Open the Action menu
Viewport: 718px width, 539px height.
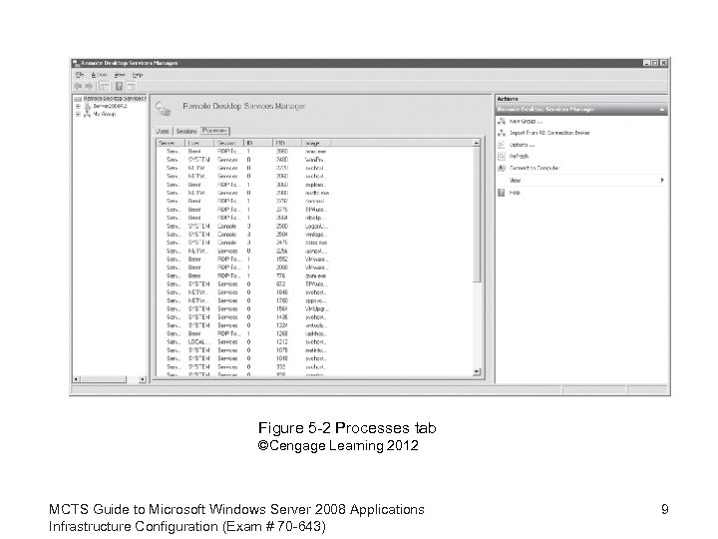pyautogui.click(x=99, y=75)
